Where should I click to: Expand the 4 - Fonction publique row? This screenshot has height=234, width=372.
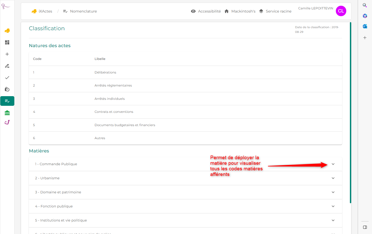click(x=185, y=206)
